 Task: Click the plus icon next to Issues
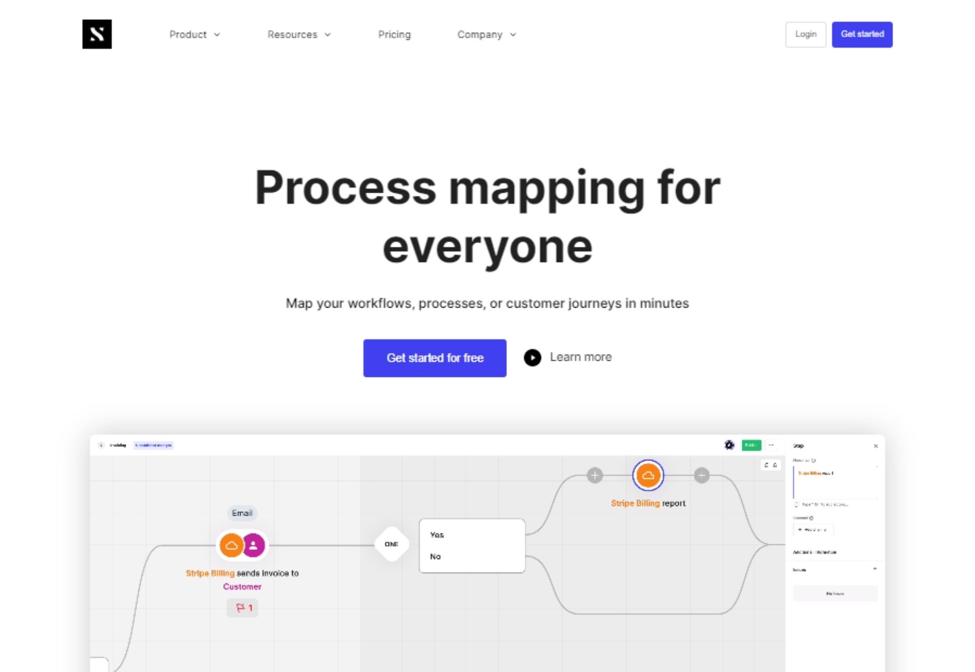pos(875,569)
